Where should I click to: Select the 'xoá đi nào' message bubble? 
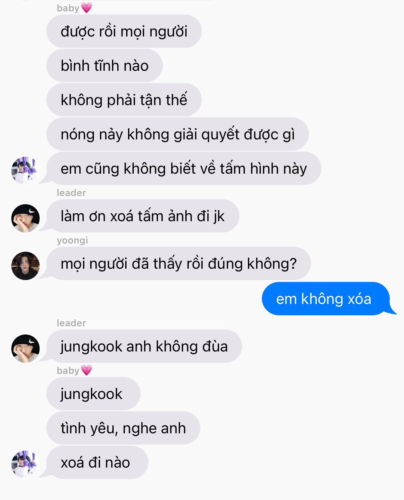pyautogui.click(x=97, y=462)
